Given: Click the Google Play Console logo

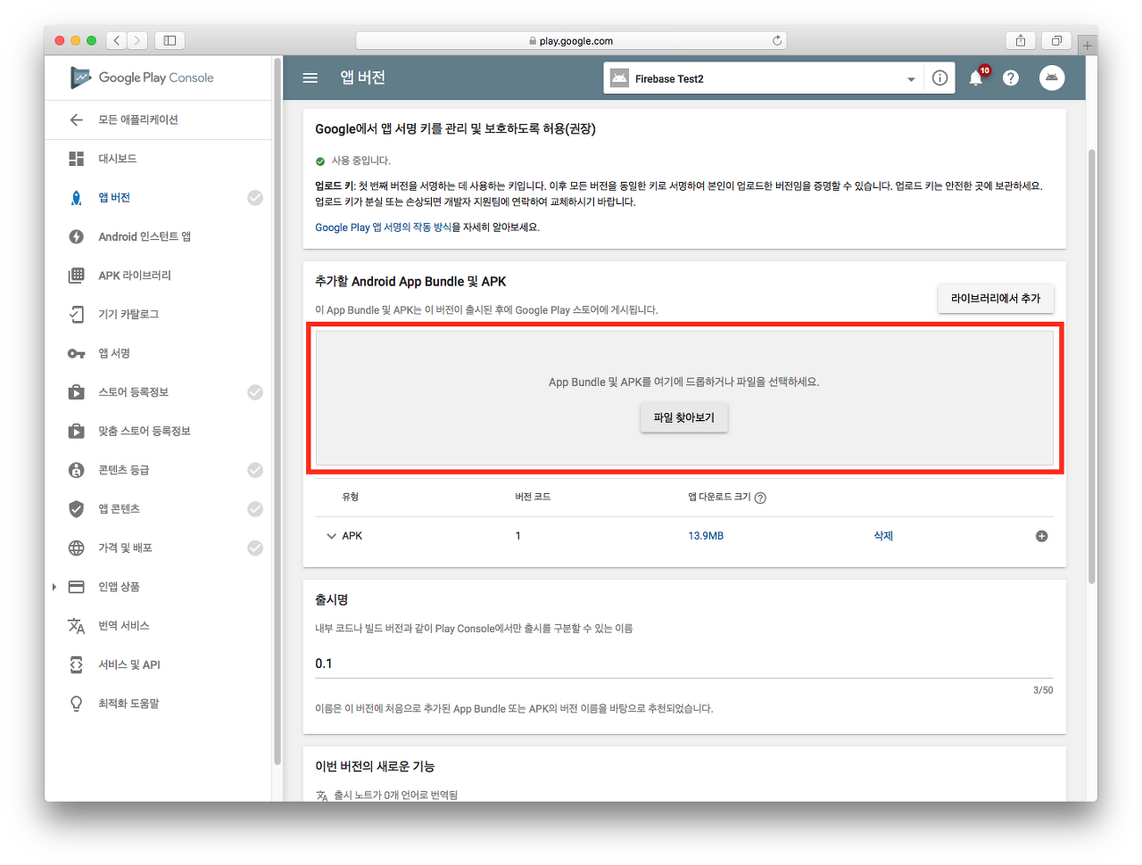Looking at the screenshot, I should click(x=143, y=78).
